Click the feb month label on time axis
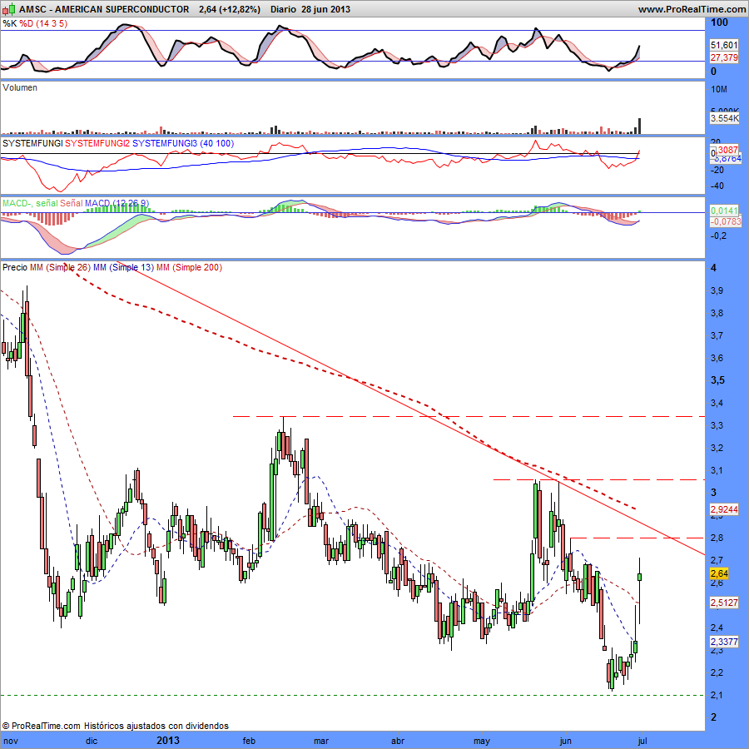Viewport: 749px width, 749px height. point(249,741)
